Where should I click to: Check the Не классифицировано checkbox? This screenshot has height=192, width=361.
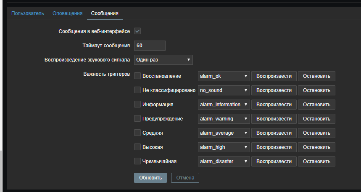[137, 90]
